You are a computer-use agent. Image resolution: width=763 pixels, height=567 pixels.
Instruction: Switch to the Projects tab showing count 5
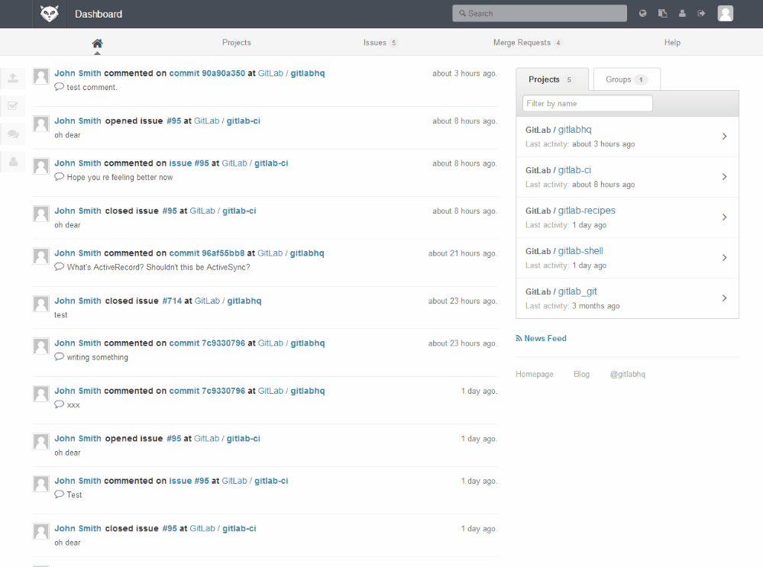(x=551, y=79)
